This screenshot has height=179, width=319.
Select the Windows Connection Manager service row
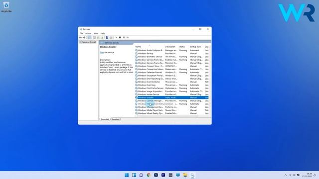171,69
